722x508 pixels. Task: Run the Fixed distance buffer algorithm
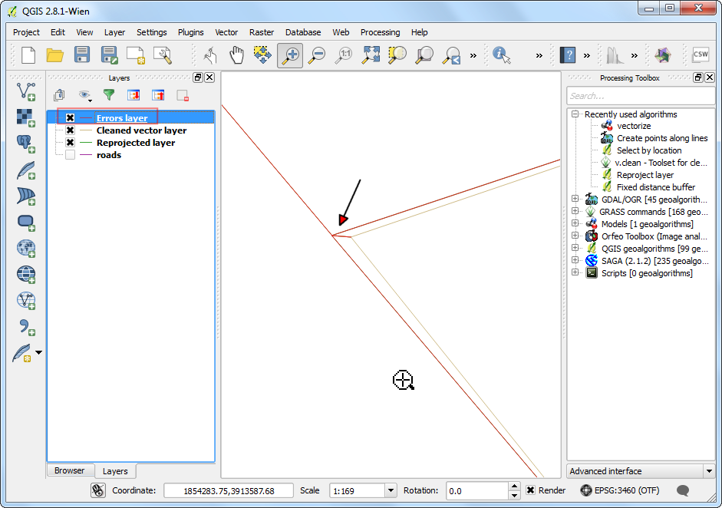coord(655,187)
